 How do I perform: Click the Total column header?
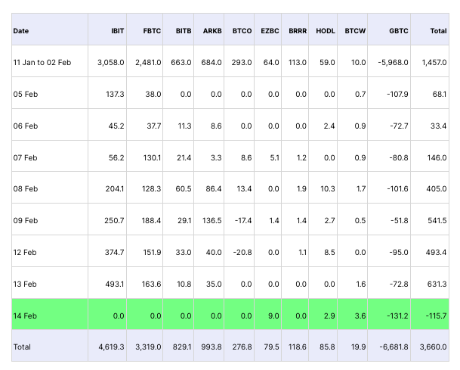437,31
